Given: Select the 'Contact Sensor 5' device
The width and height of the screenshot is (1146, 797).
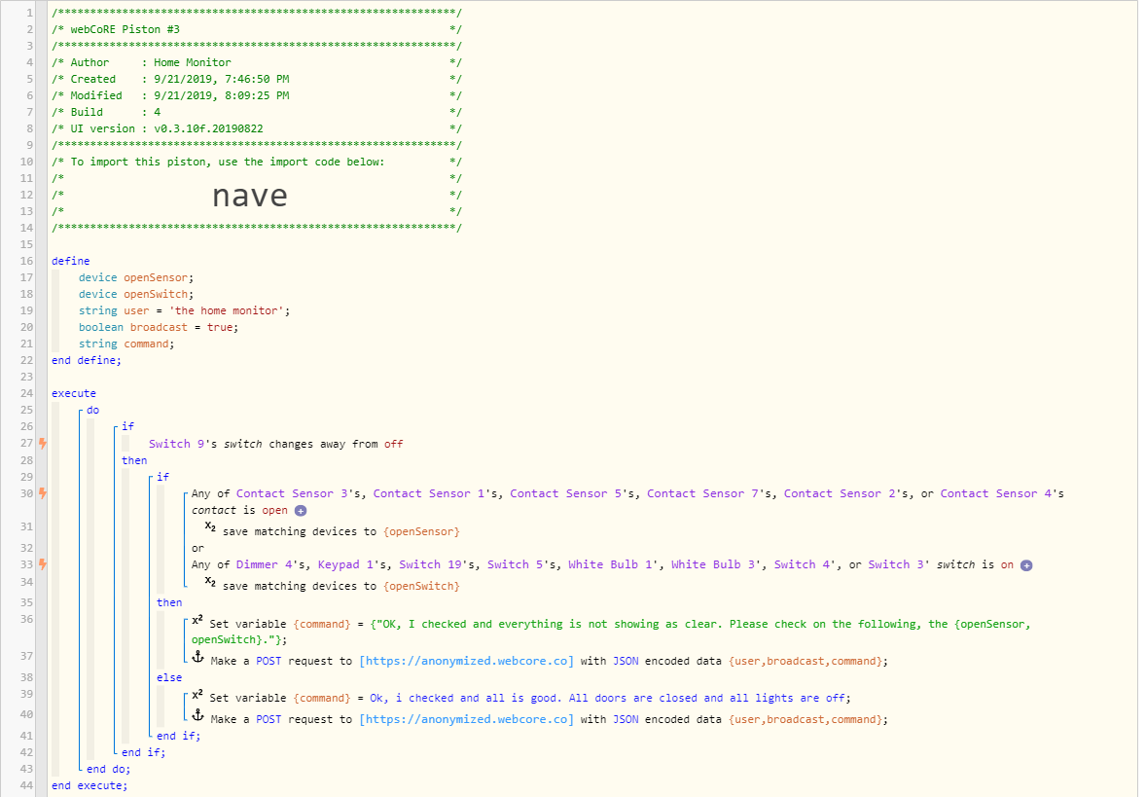Looking at the screenshot, I should tap(565, 493).
